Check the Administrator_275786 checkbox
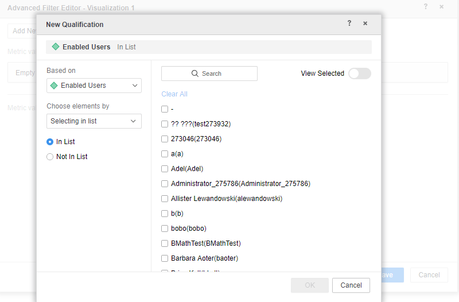The width and height of the screenshot is (459, 302). point(165,184)
